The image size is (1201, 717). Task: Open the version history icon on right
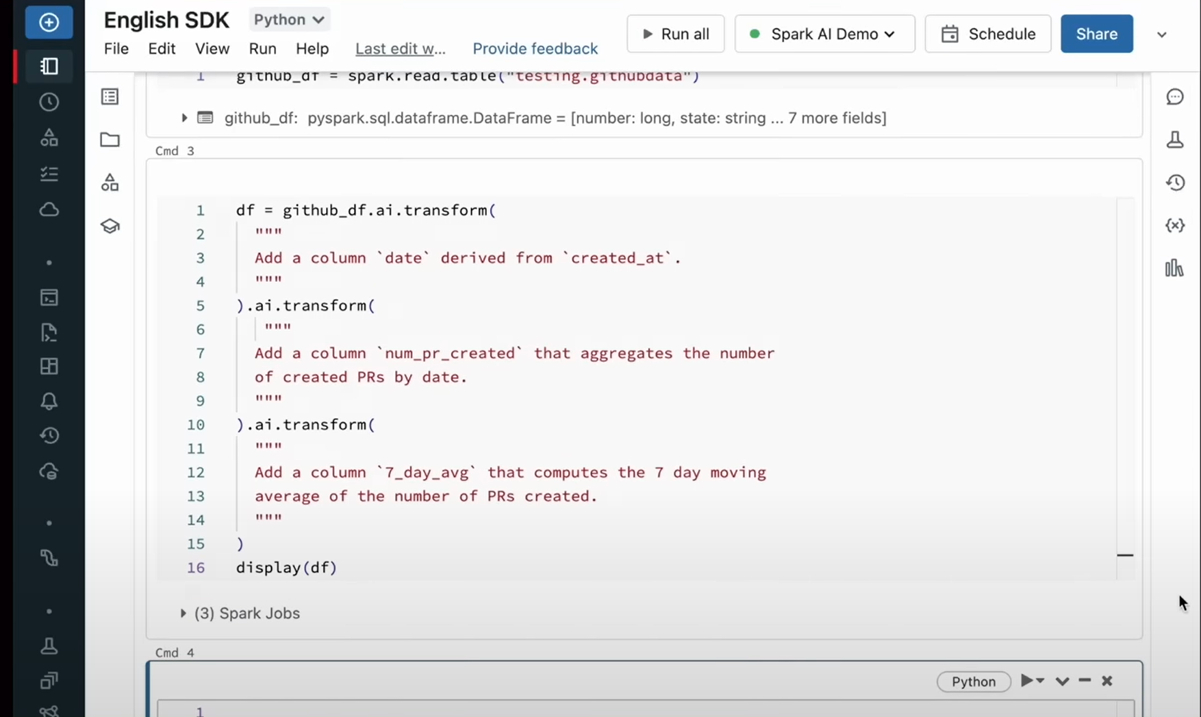pos(1175,183)
